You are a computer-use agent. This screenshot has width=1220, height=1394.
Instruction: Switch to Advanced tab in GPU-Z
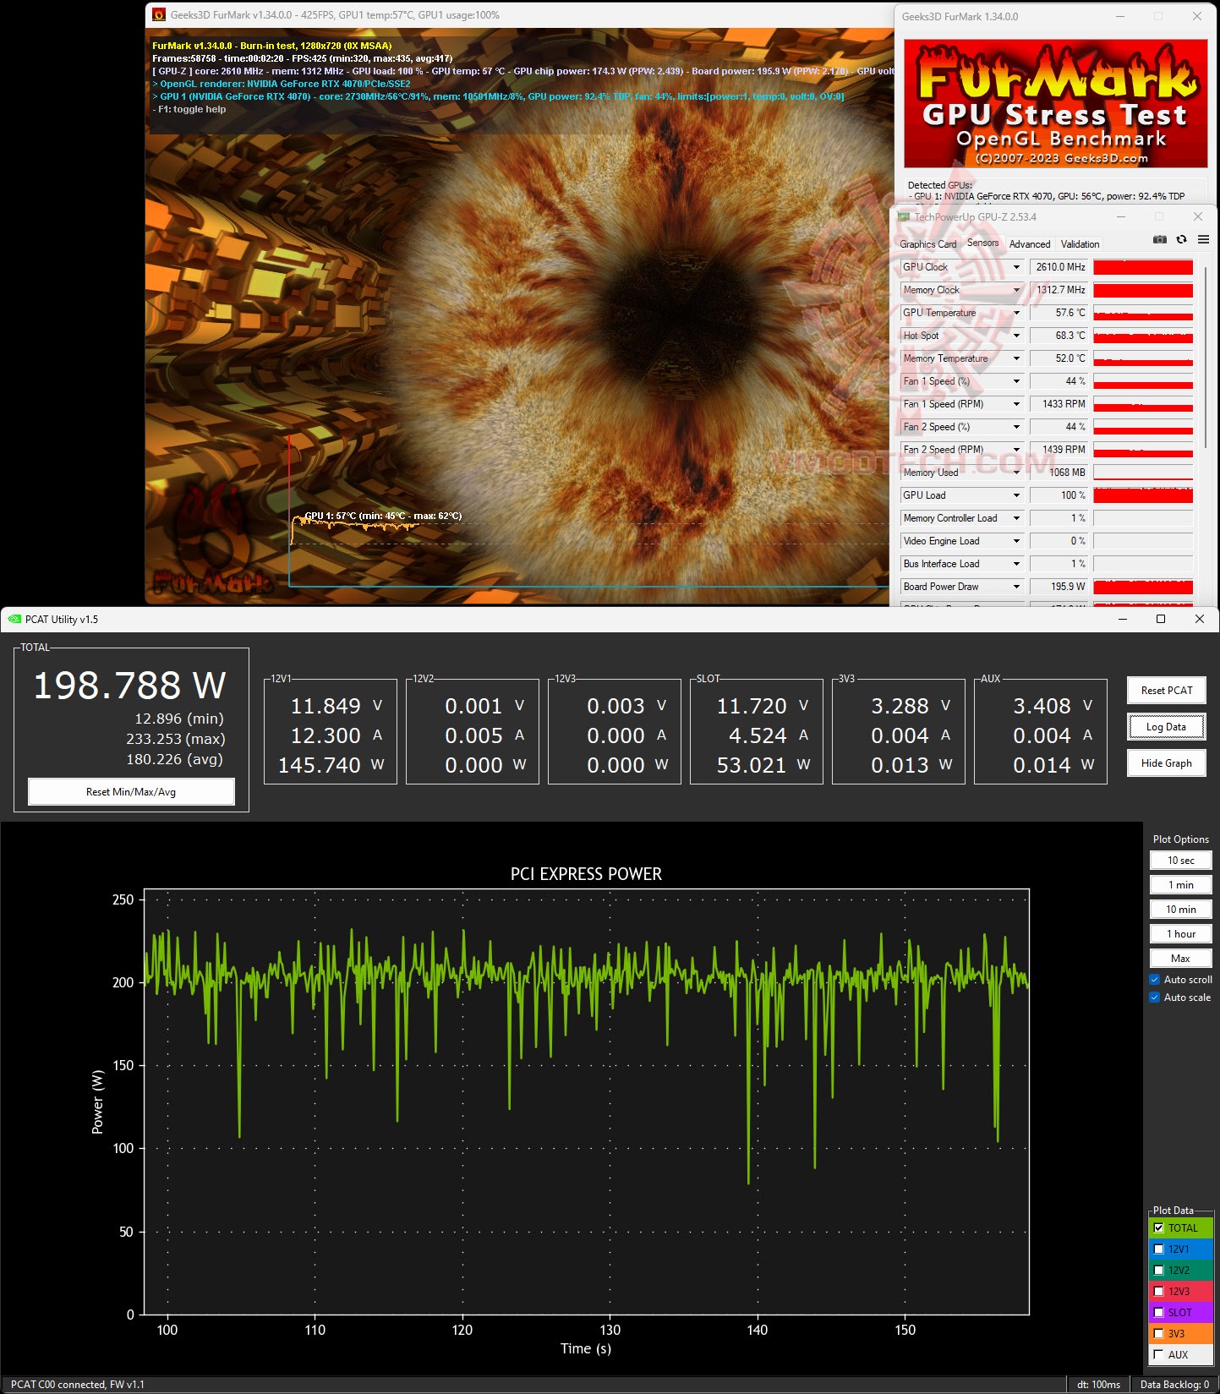click(x=1029, y=244)
